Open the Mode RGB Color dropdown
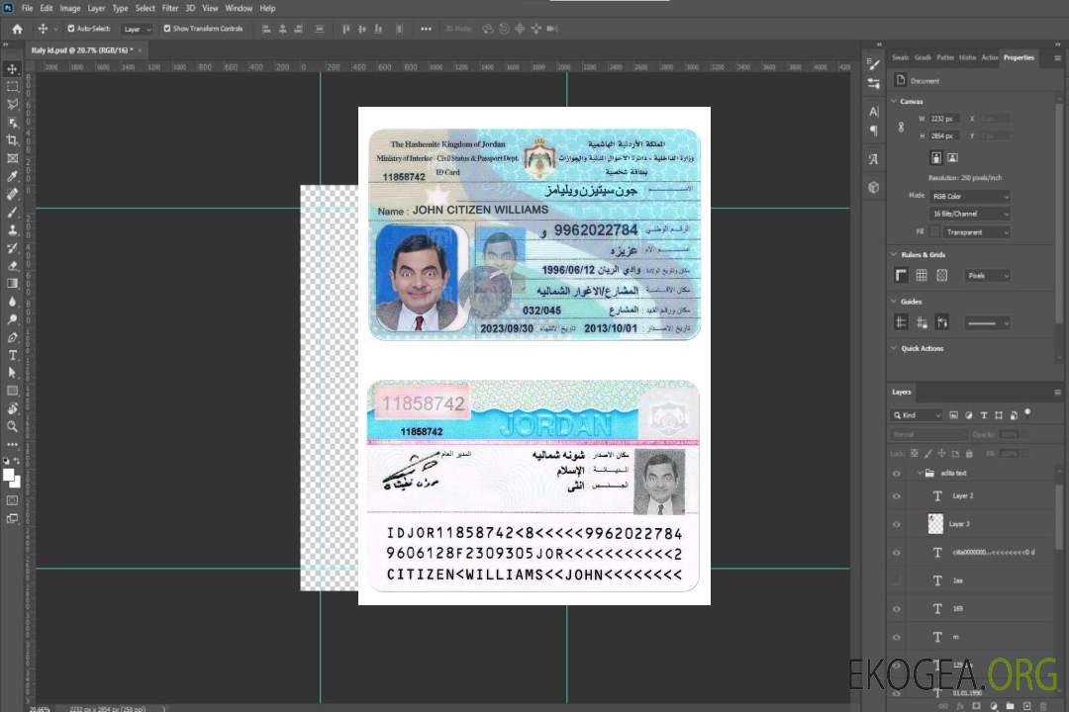 click(969, 196)
